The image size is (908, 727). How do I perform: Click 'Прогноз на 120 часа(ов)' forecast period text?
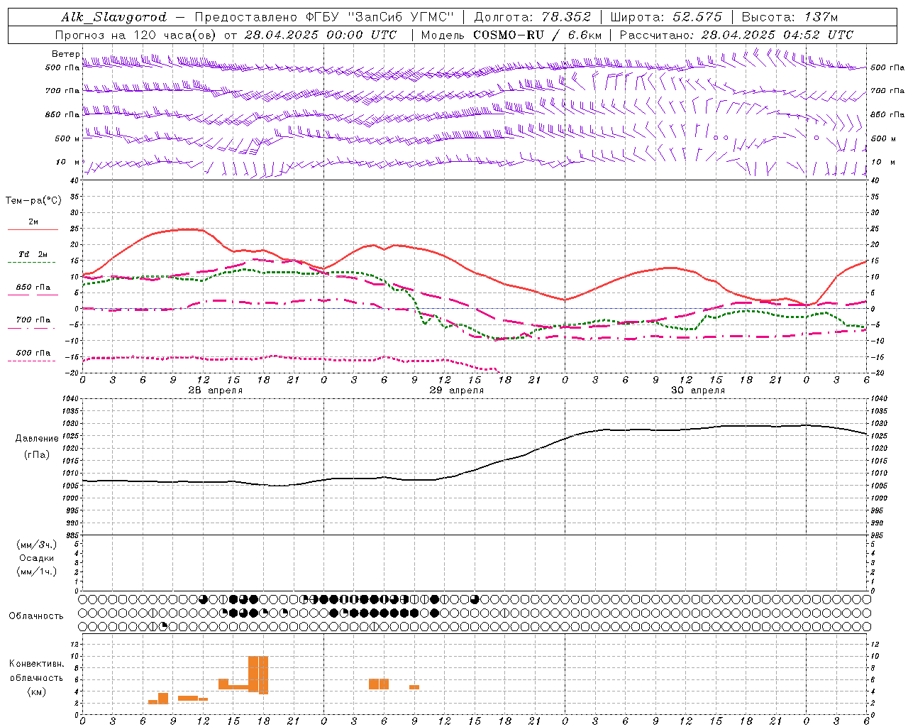(x=136, y=35)
